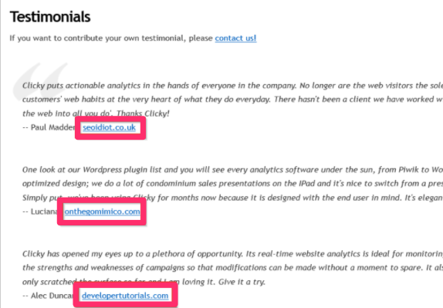Screen dimensions: 443x308
Task: Click the text "Give it a try."
Action: (x=246, y=282)
